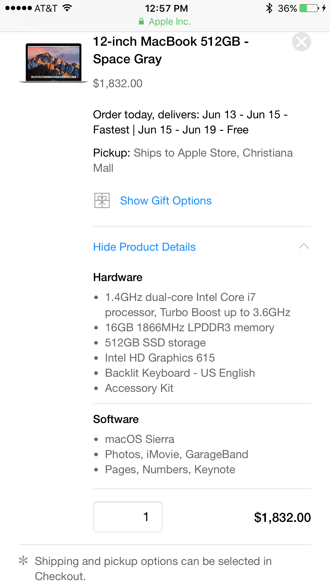Collapse details using the up chevron
This screenshot has height=587, width=330.
click(304, 246)
